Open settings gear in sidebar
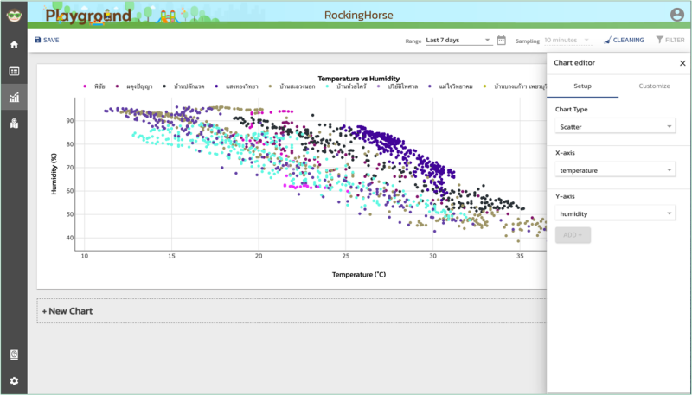Viewport: 692px width, 395px height. [14, 381]
